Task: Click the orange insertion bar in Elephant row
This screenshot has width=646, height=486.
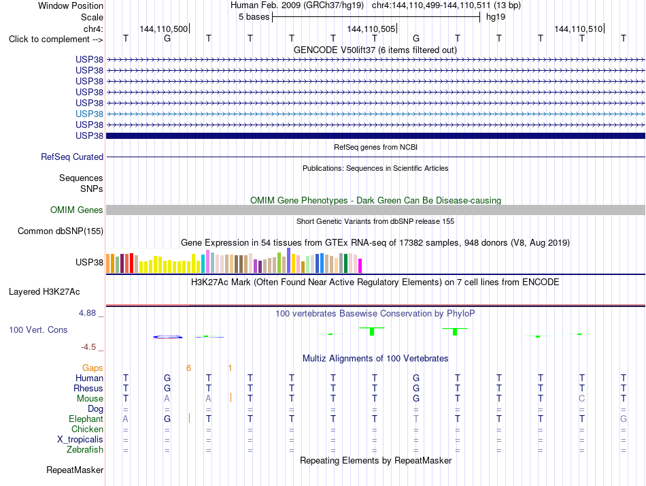Action: [x=189, y=418]
